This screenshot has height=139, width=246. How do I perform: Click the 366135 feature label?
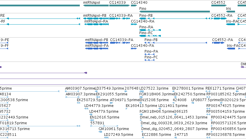tap(181, 112)
